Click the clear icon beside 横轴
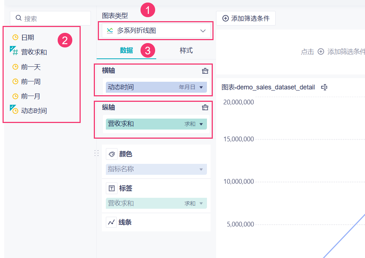365x258 pixels. (x=205, y=71)
